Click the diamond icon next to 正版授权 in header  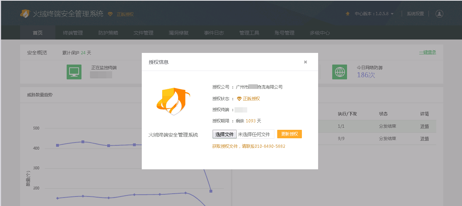point(110,14)
